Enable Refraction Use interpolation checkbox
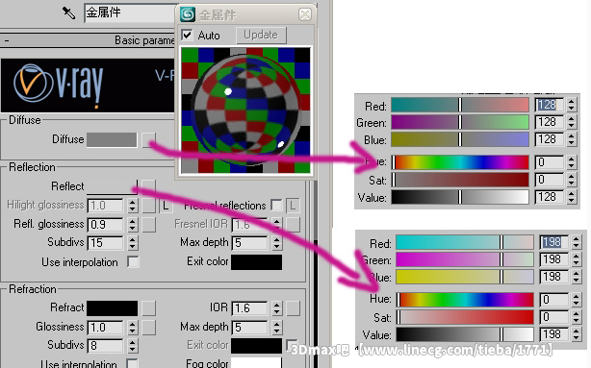The width and height of the screenshot is (591, 368). pos(132,363)
